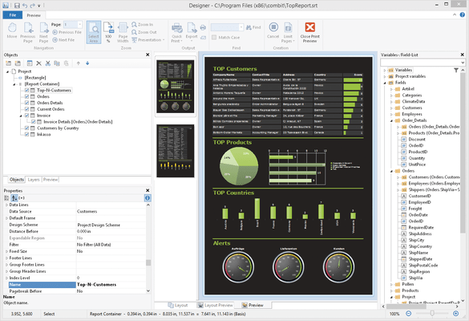Click the Quick Print icon
469x321 pixels.
click(176, 28)
